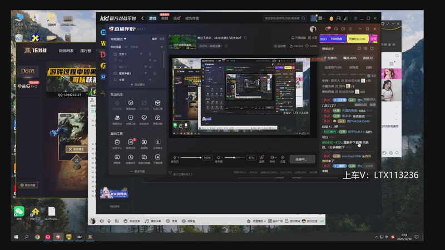The width and height of the screenshot is (445, 250).
Task: Click the 自由发言 button in voice bar
Action: coord(132,221)
